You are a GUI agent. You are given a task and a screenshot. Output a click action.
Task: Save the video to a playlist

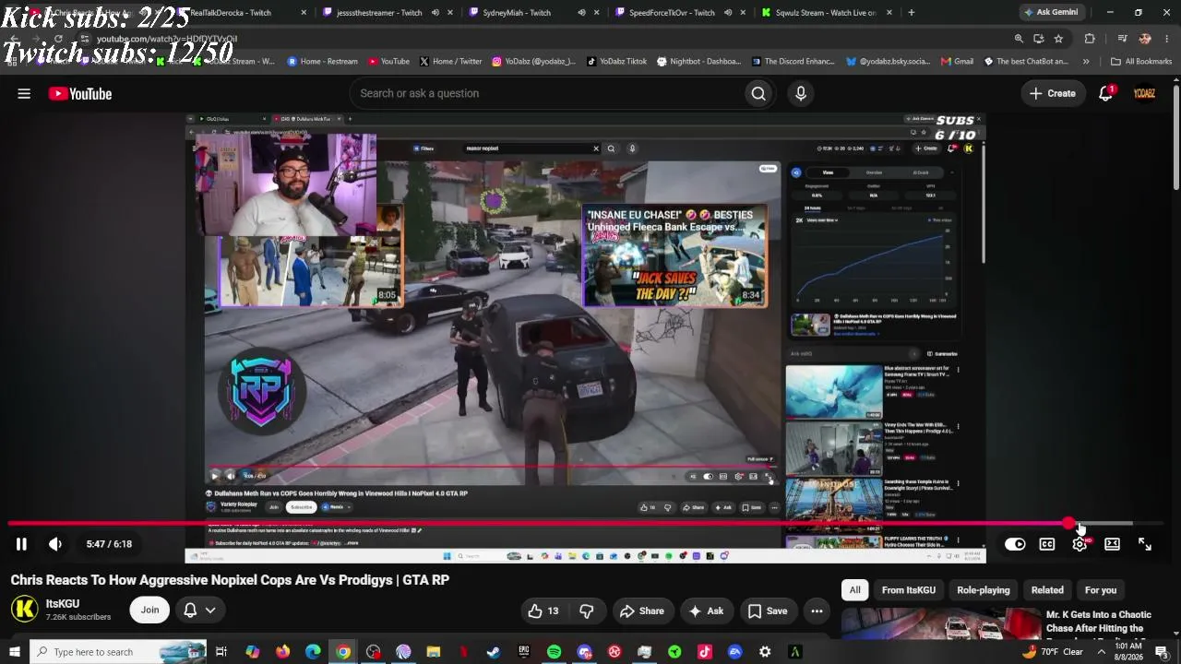[767, 611]
